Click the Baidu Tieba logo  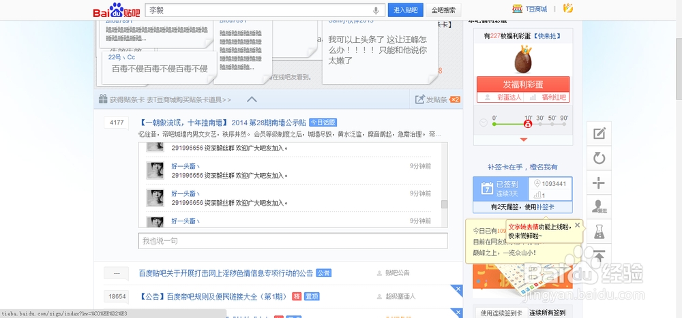(x=116, y=10)
